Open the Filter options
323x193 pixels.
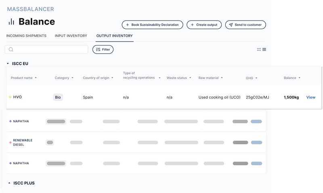tap(103, 50)
